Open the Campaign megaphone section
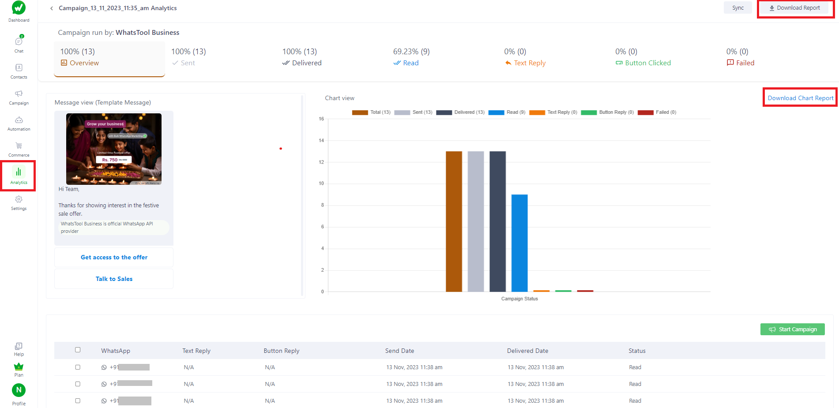Screen dimensions: 839x408 coord(19,97)
